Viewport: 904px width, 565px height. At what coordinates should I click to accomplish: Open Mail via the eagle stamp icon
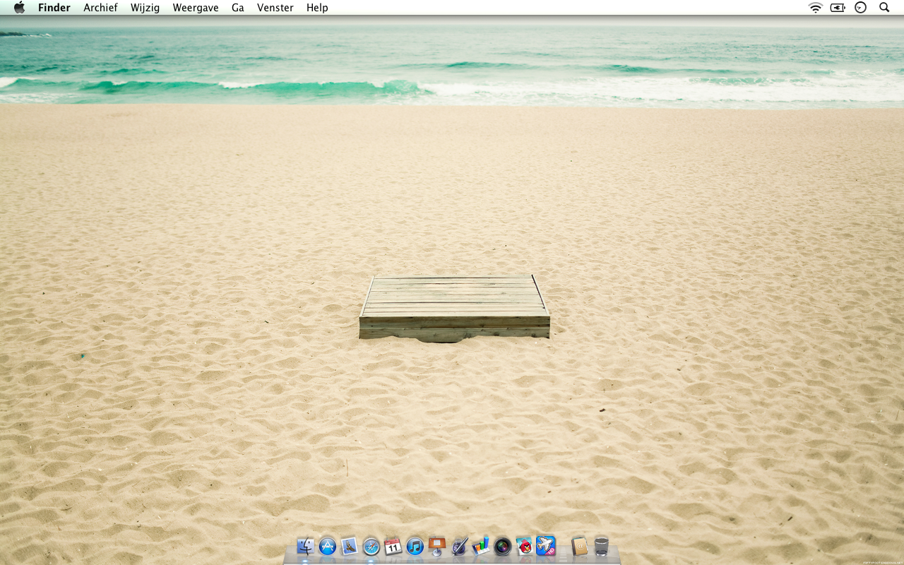pyautogui.click(x=349, y=547)
